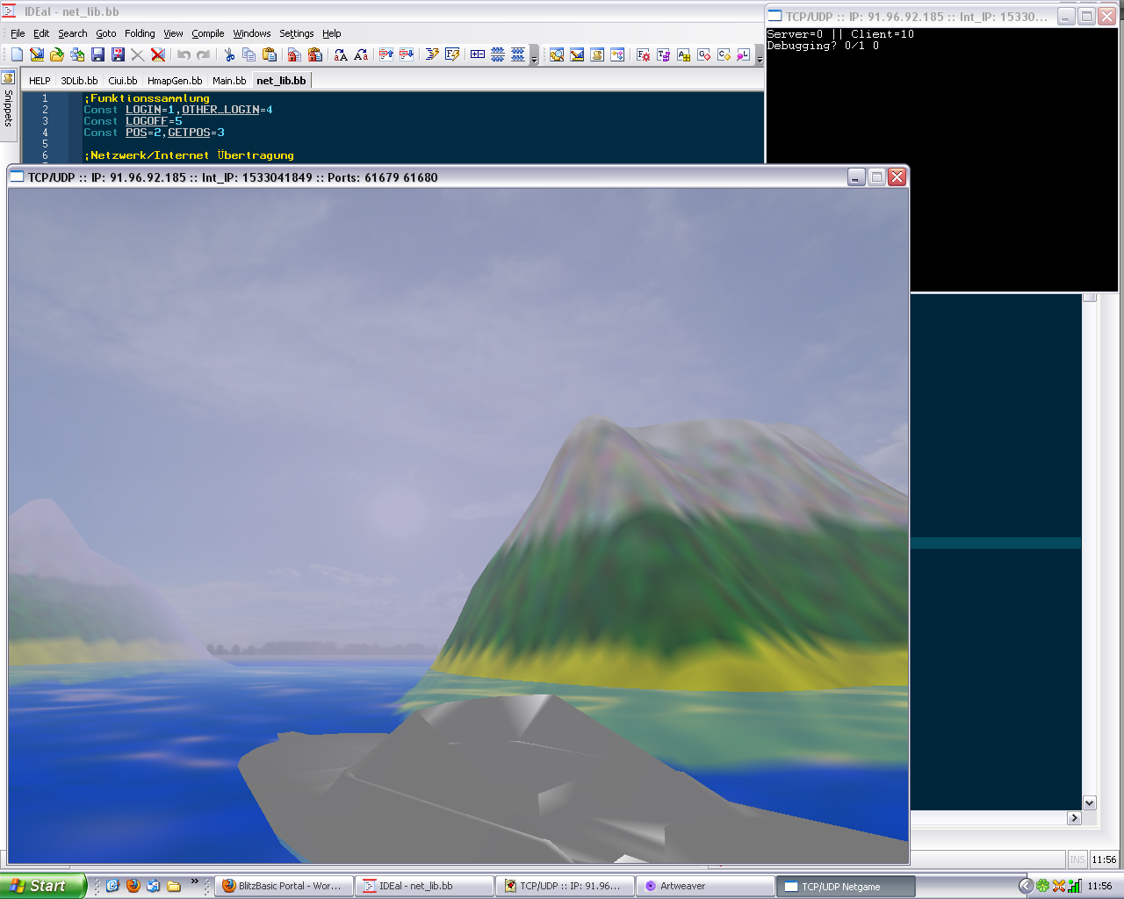The width and height of the screenshot is (1124, 899).
Task: Click the Functions list icon with gear
Action: coord(643,54)
